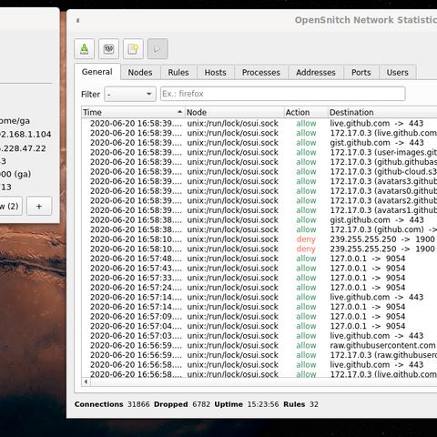The image size is (437, 437).
Task: Click destination '172.17.0.3 (avatars2.github'
Action: pyautogui.click(x=383, y=200)
